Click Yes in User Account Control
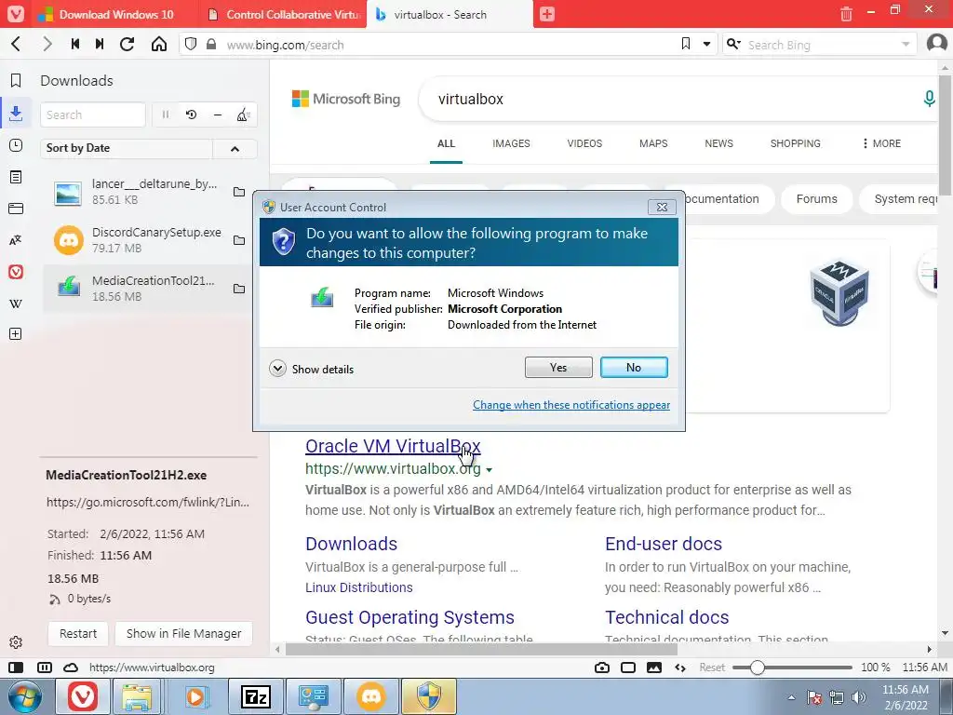Image resolution: width=953 pixels, height=715 pixels. click(x=558, y=367)
